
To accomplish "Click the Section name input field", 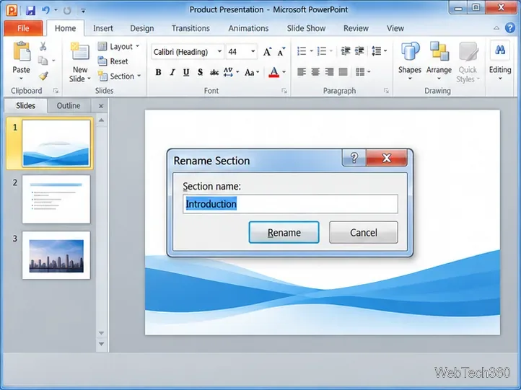I will click(290, 204).
